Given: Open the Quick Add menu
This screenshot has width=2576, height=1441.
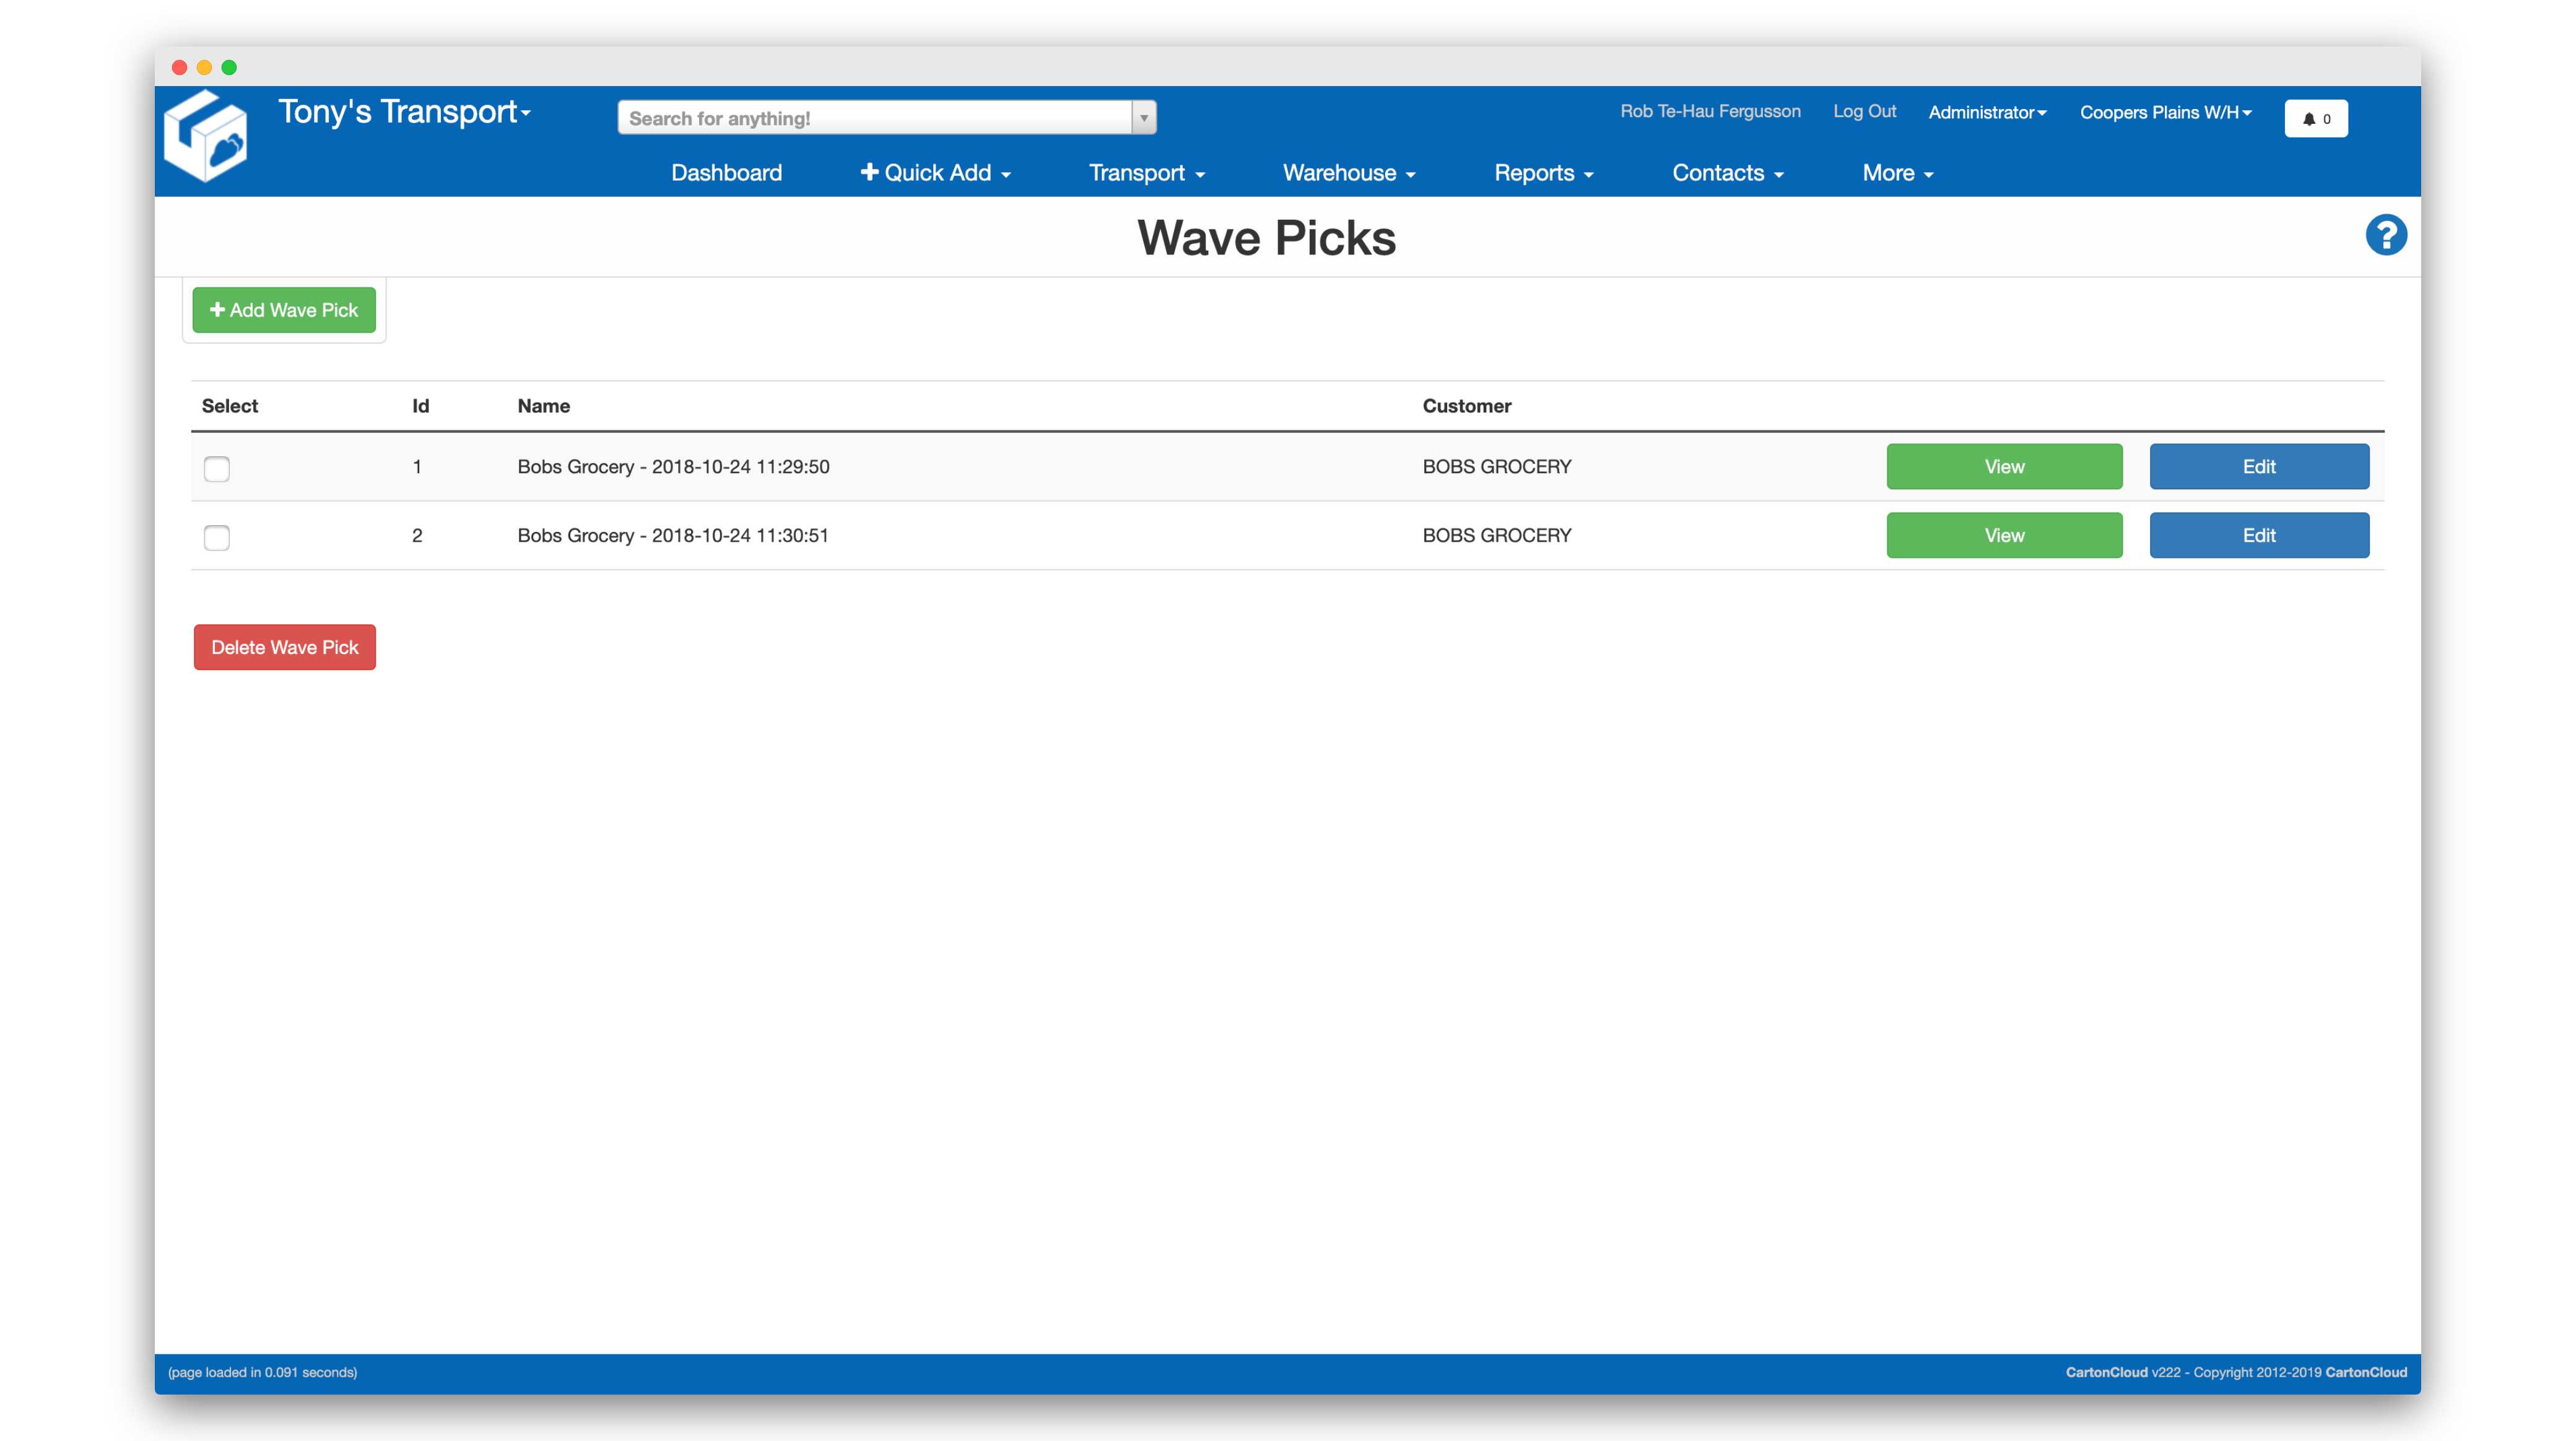Looking at the screenshot, I should (x=934, y=172).
